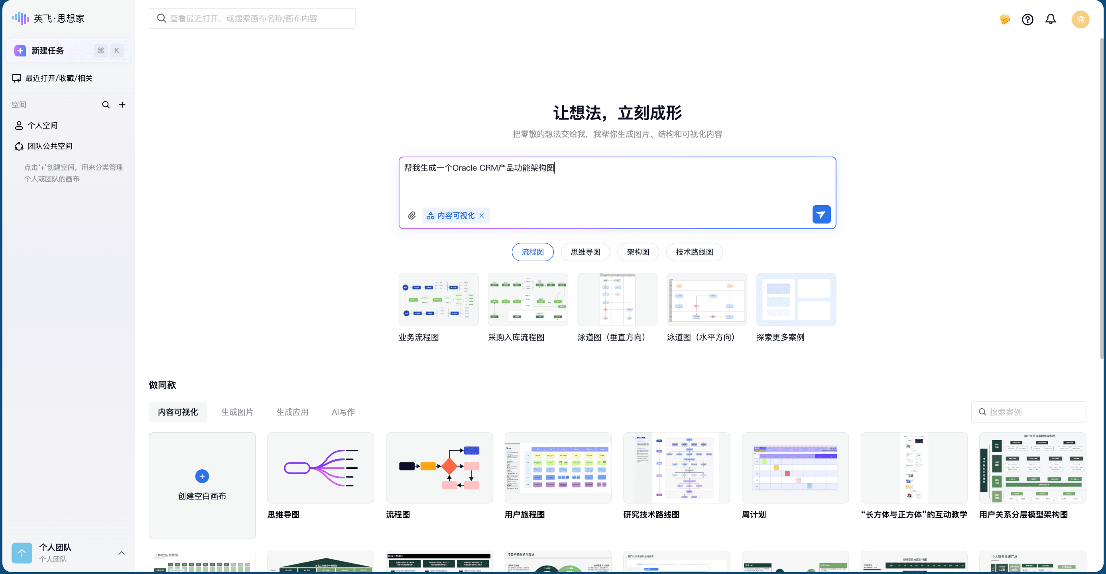The width and height of the screenshot is (1106, 574).
Task: Open 长方体与正方体 互动教学 card
Action: 914,468
